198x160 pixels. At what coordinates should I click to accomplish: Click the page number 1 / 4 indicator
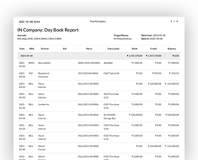tap(174, 22)
